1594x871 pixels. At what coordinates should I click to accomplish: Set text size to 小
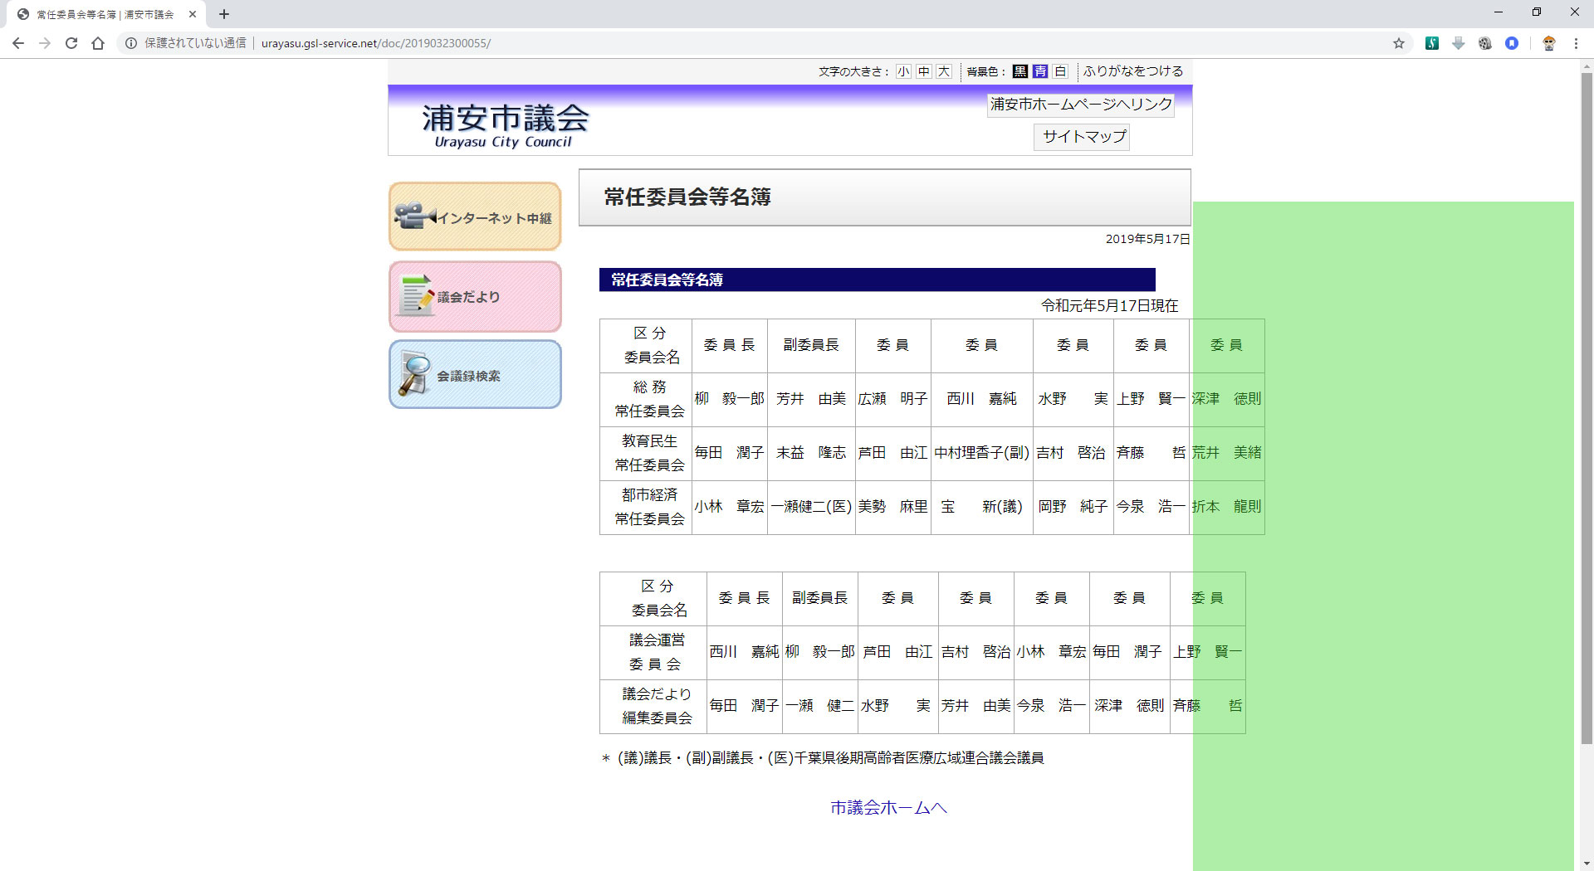(903, 71)
